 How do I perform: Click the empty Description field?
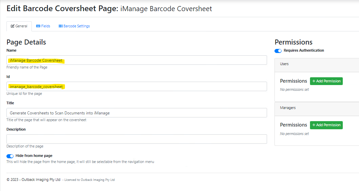(137, 139)
